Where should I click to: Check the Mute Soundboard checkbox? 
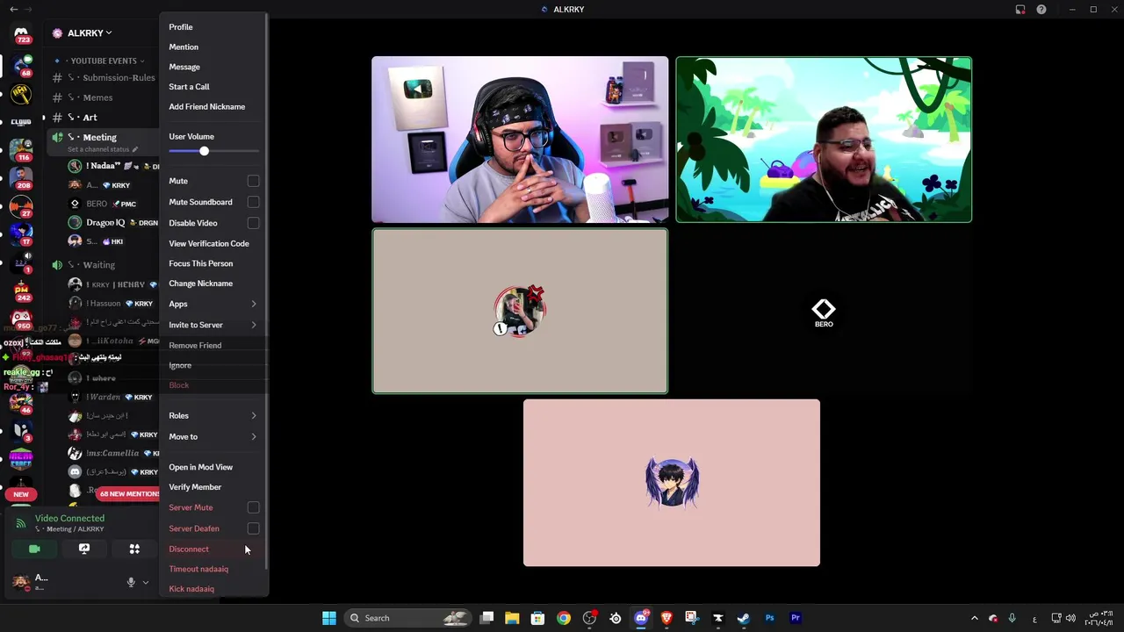[x=253, y=202]
